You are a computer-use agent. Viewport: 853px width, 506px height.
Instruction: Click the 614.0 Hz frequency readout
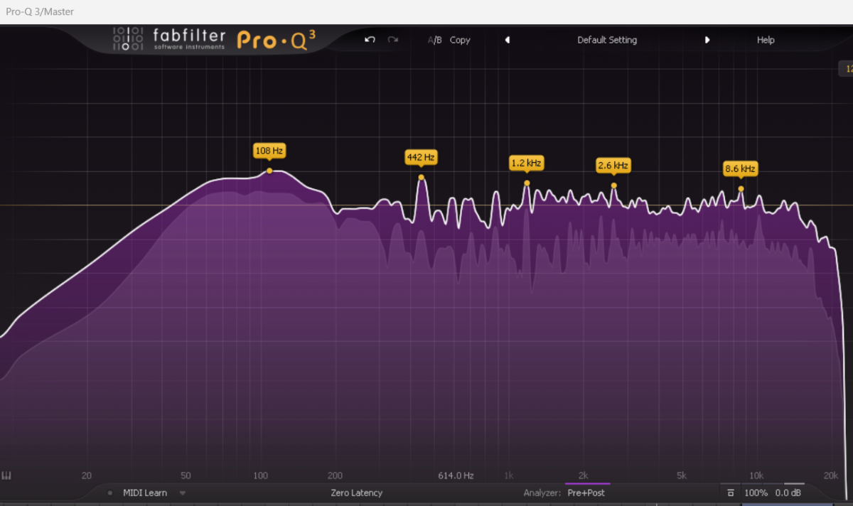click(x=456, y=475)
